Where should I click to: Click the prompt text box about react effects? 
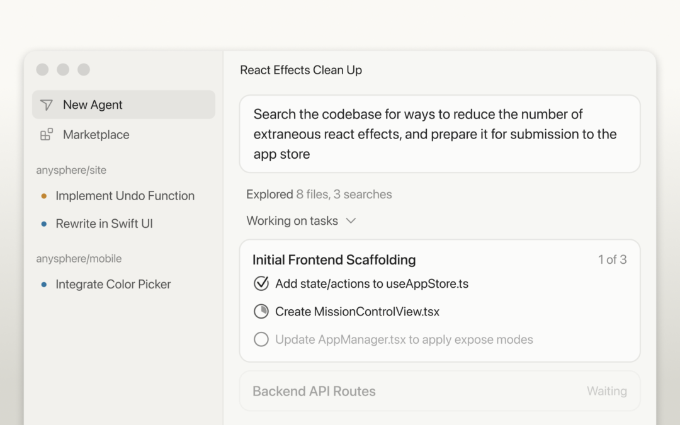439,134
